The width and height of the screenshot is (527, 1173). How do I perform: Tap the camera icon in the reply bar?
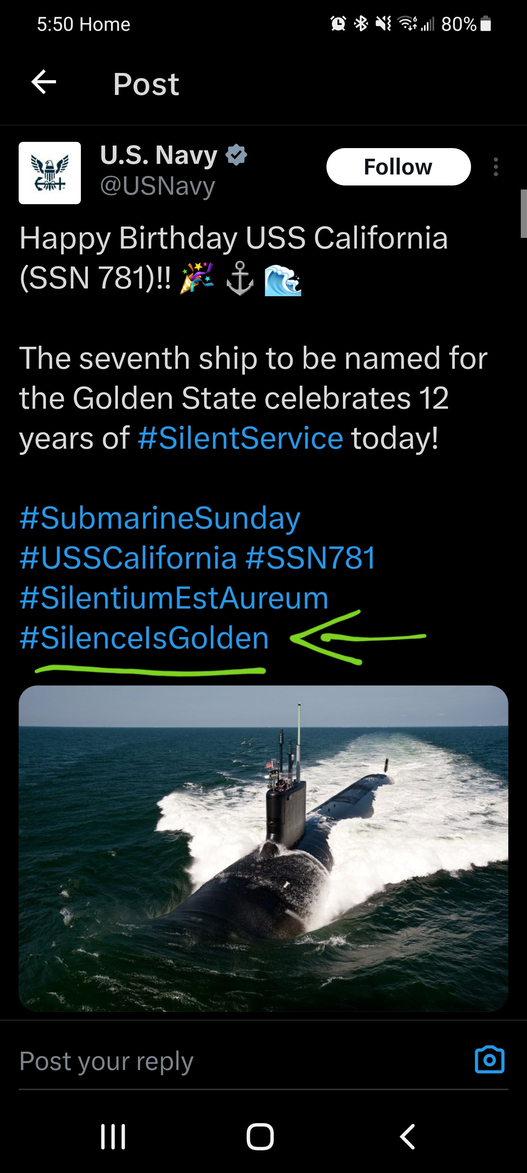489,1060
